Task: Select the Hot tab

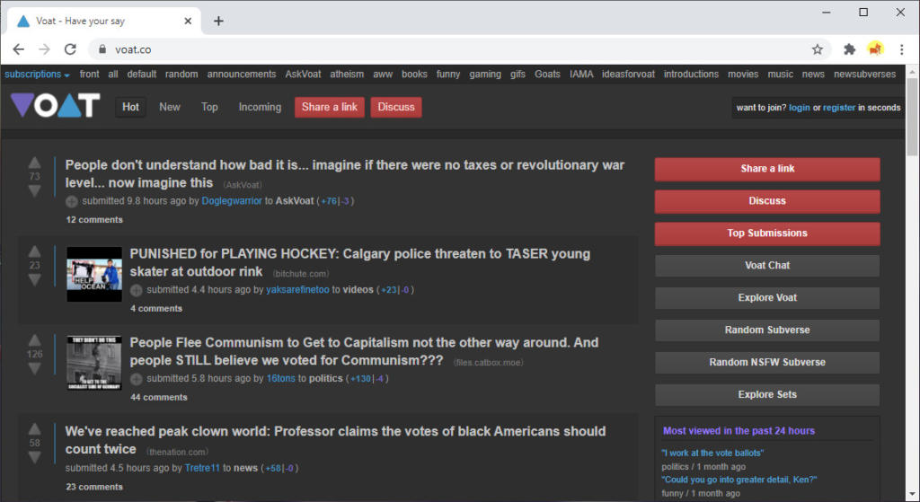Action: click(x=130, y=107)
